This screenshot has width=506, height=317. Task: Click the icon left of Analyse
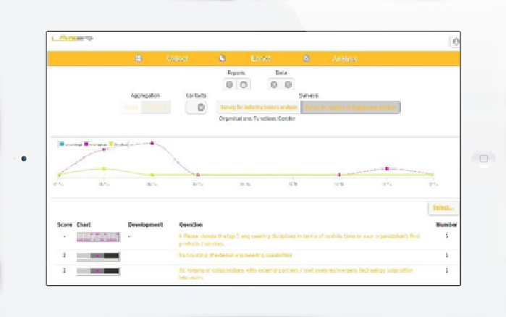[306, 59]
